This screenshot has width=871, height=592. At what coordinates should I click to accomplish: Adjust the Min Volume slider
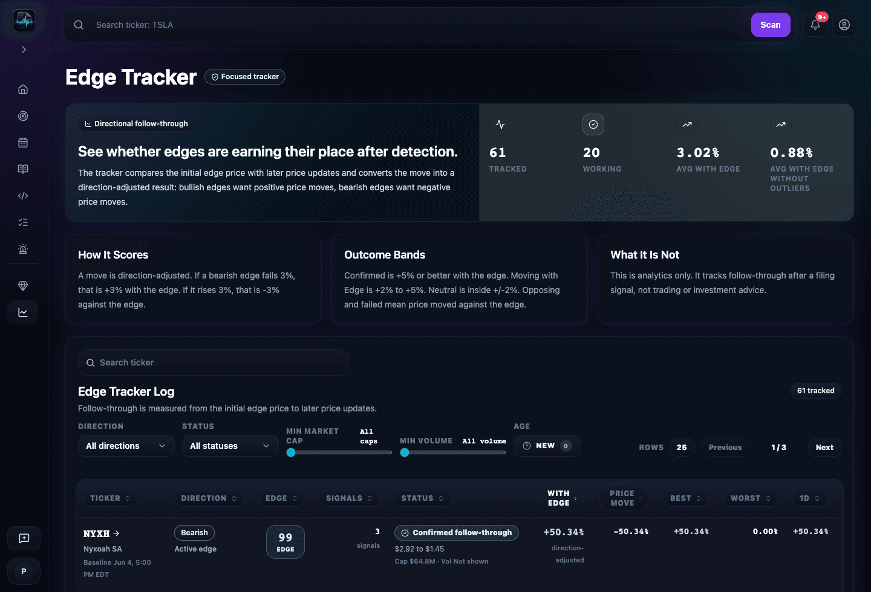(452, 452)
